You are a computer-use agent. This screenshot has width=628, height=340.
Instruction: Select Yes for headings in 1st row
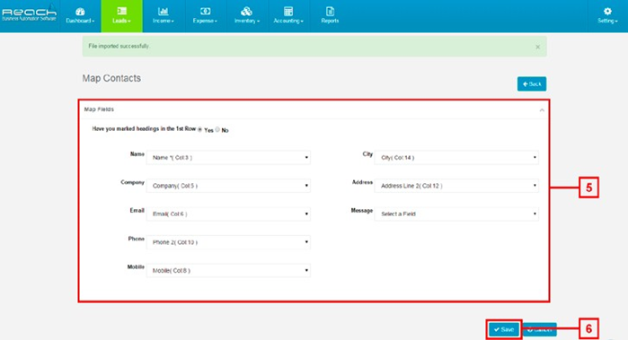[199, 129]
